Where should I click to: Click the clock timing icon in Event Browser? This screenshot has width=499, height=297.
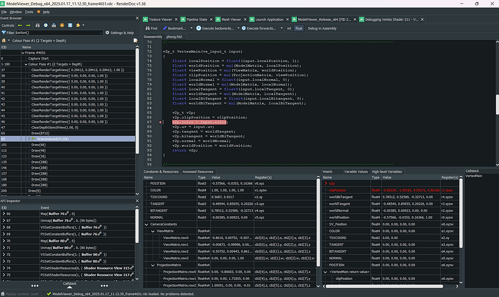click(46, 25)
